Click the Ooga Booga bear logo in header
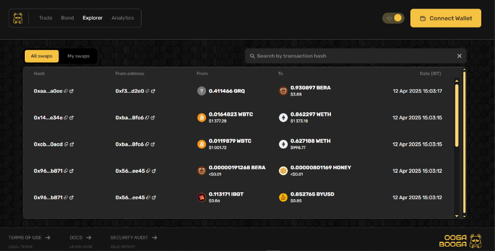The width and height of the screenshot is (495, 251). click(18, 18)
